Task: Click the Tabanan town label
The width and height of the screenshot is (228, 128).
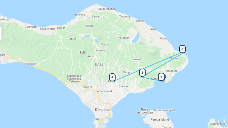Action: [x=88, y=87]
